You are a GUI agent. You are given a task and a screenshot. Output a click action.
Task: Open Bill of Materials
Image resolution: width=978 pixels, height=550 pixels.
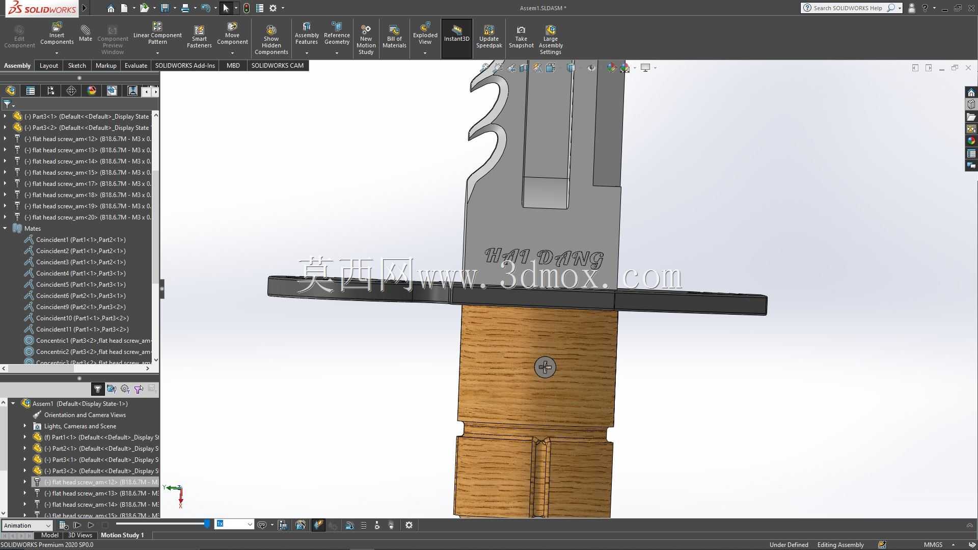coord(394,37)
